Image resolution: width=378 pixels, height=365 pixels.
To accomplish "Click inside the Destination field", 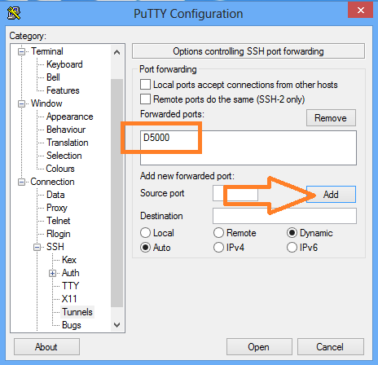I will click(284, 216).
